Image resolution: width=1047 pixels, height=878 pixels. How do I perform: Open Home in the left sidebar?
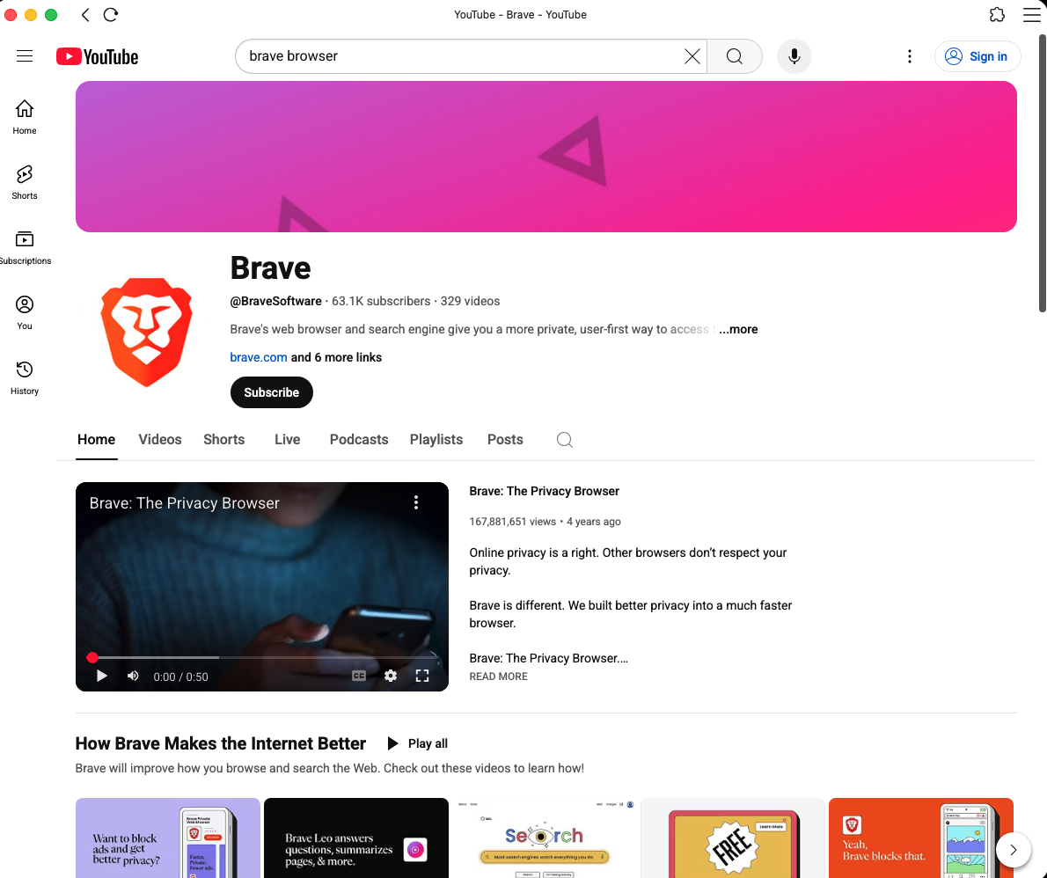pyautogui.click(x=25, y=117)
